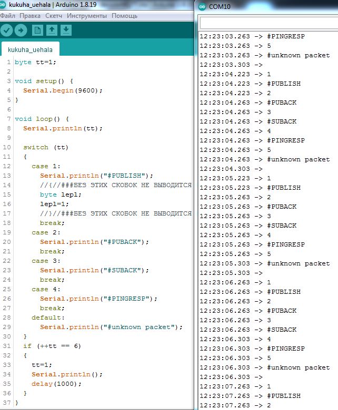Save the sketch with the down arrow icon
The image size is (338, 410).
pyautogui.click(x=66, y=30)
